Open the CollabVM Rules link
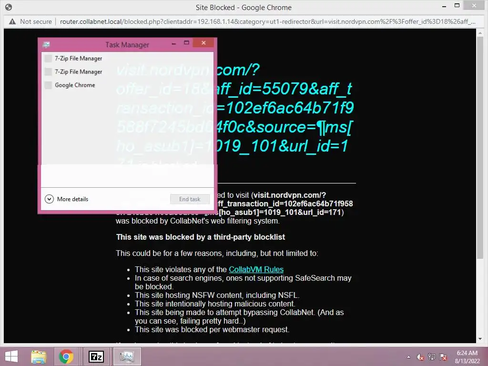The height and width of the screenshot is (366, 488). click(256, 269)
